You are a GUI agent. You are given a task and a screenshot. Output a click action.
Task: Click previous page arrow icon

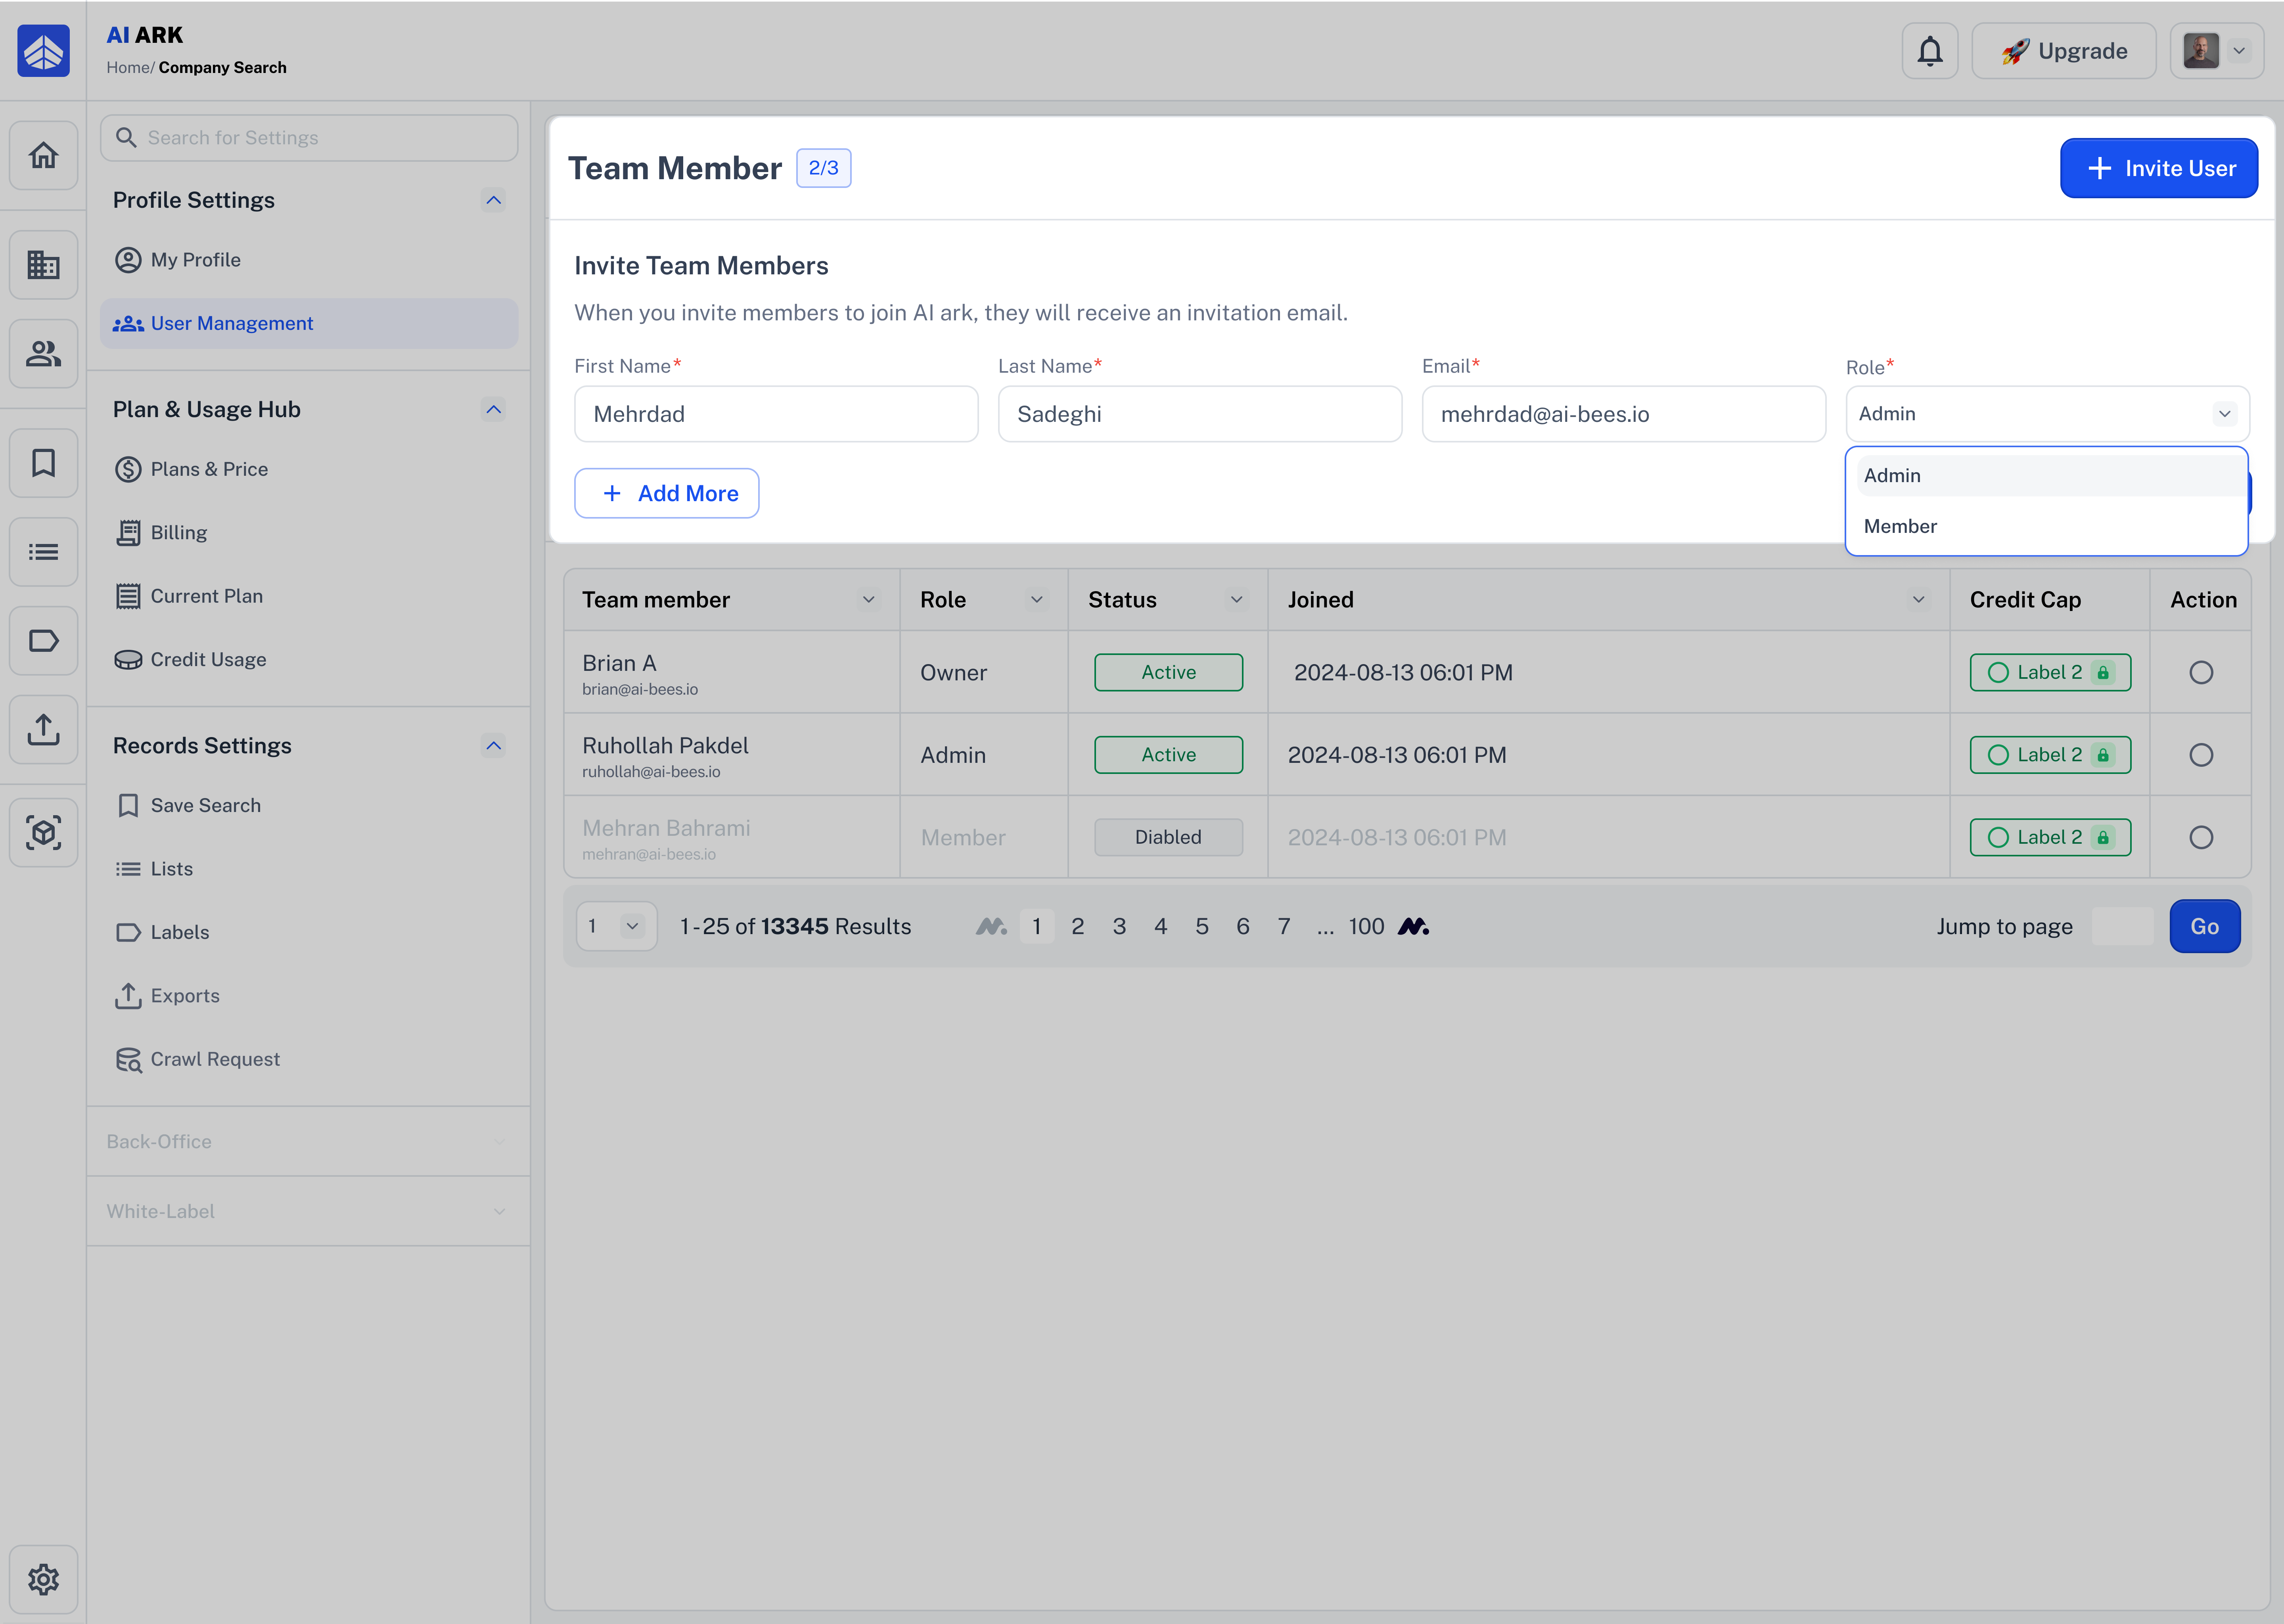click(991, 927)
